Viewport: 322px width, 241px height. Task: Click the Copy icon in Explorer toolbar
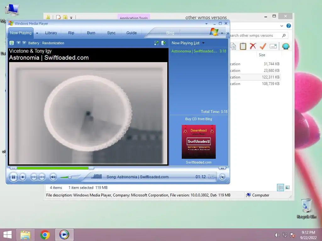pyautogui.click(x=233, y=46)
